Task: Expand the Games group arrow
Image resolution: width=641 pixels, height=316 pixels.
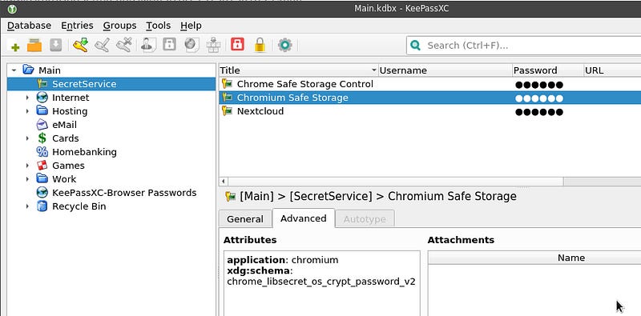Action: pos(27,166)
